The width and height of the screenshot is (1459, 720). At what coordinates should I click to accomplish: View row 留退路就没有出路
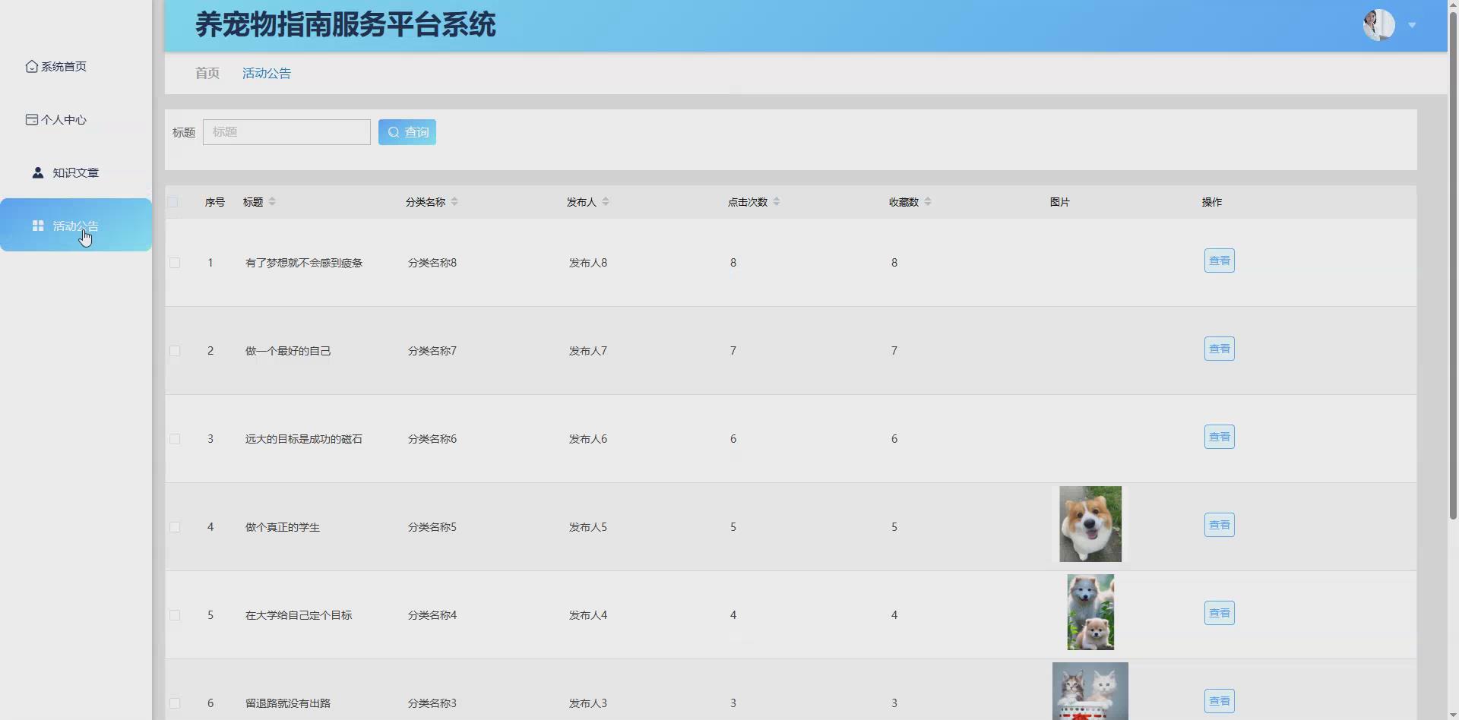pyautogui.click(x=1220, y=702)
